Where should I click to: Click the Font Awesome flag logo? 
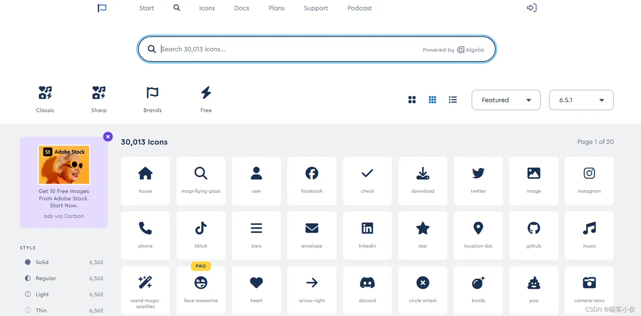point(102,8)
